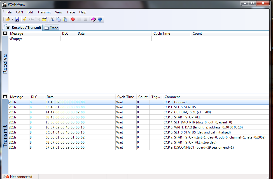Open the Transmit menu
The width and height of the screenshot is (273, 179).
[x=44, y=12]
